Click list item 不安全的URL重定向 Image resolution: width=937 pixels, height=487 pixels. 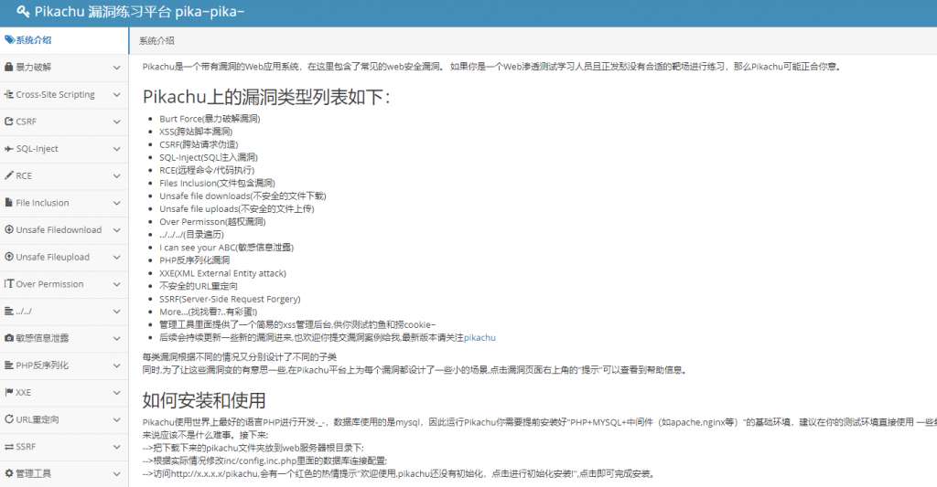click(199, 286)
